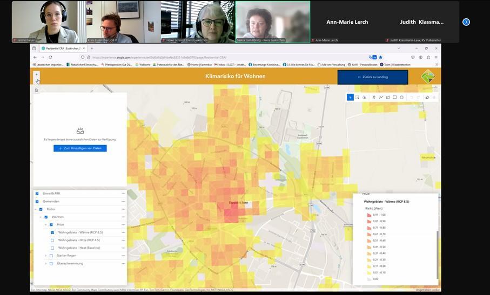
Task: Enable the Wohngebiete - Hitze (RCP 4.5) layer
Action: [x=52, y=240]
